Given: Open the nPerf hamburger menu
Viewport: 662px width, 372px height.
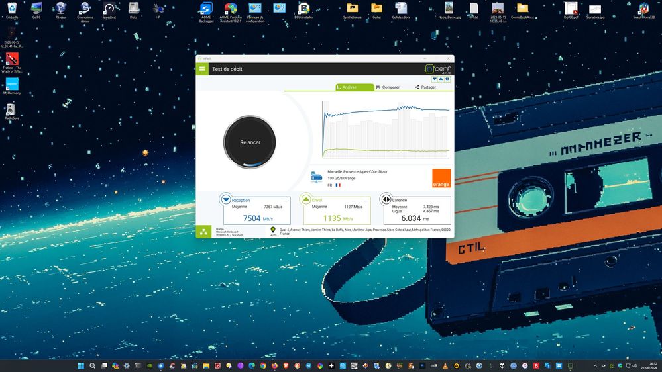Looking at the screenshot, I should pos(202,69).
